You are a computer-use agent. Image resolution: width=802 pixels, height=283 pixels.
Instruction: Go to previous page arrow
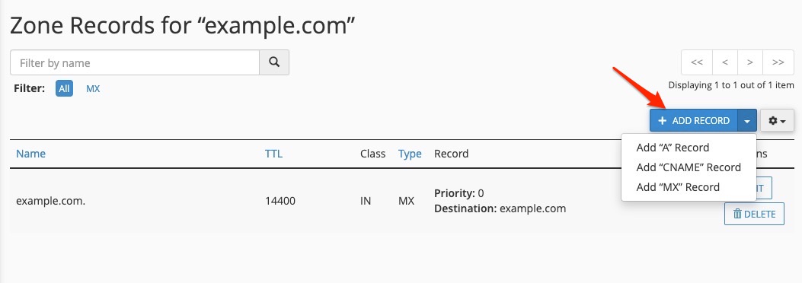point(725,62)
